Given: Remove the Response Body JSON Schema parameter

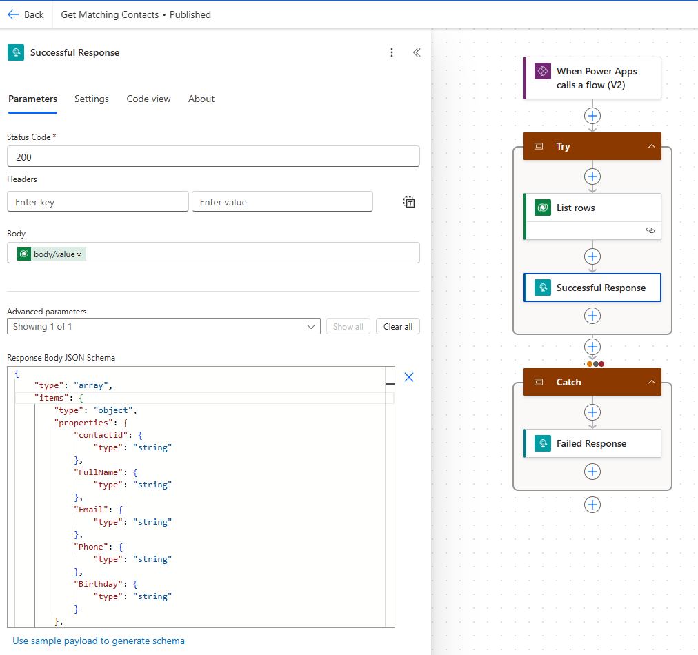Looking at the screenshot, I should [408, 377].
